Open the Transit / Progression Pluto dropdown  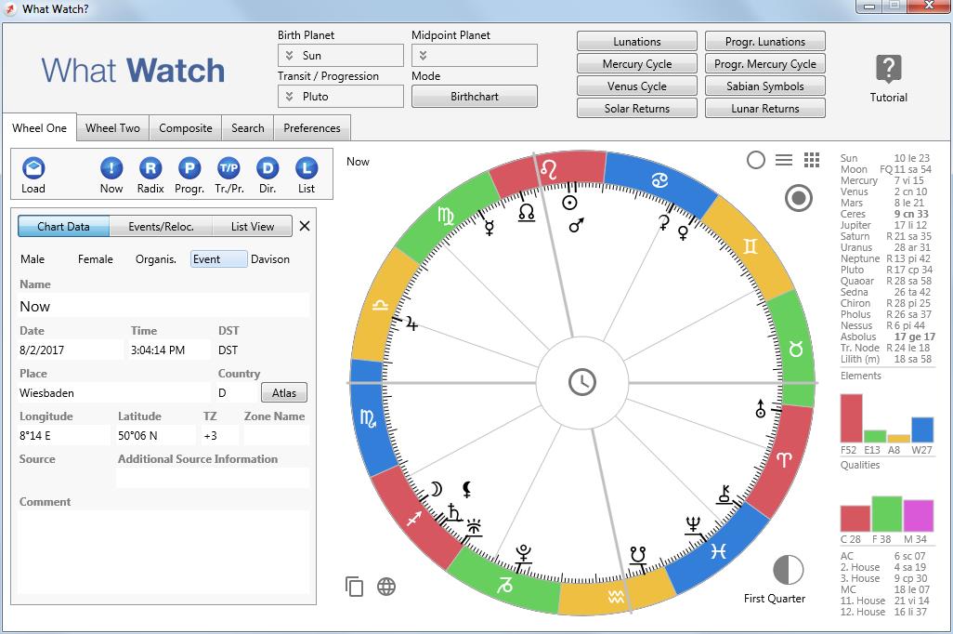click(340, 96)
